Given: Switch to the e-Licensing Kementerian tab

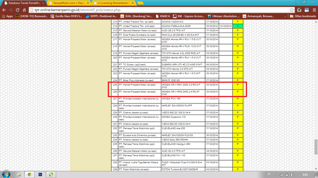Looking at the screenshot, I should [113, 3].
